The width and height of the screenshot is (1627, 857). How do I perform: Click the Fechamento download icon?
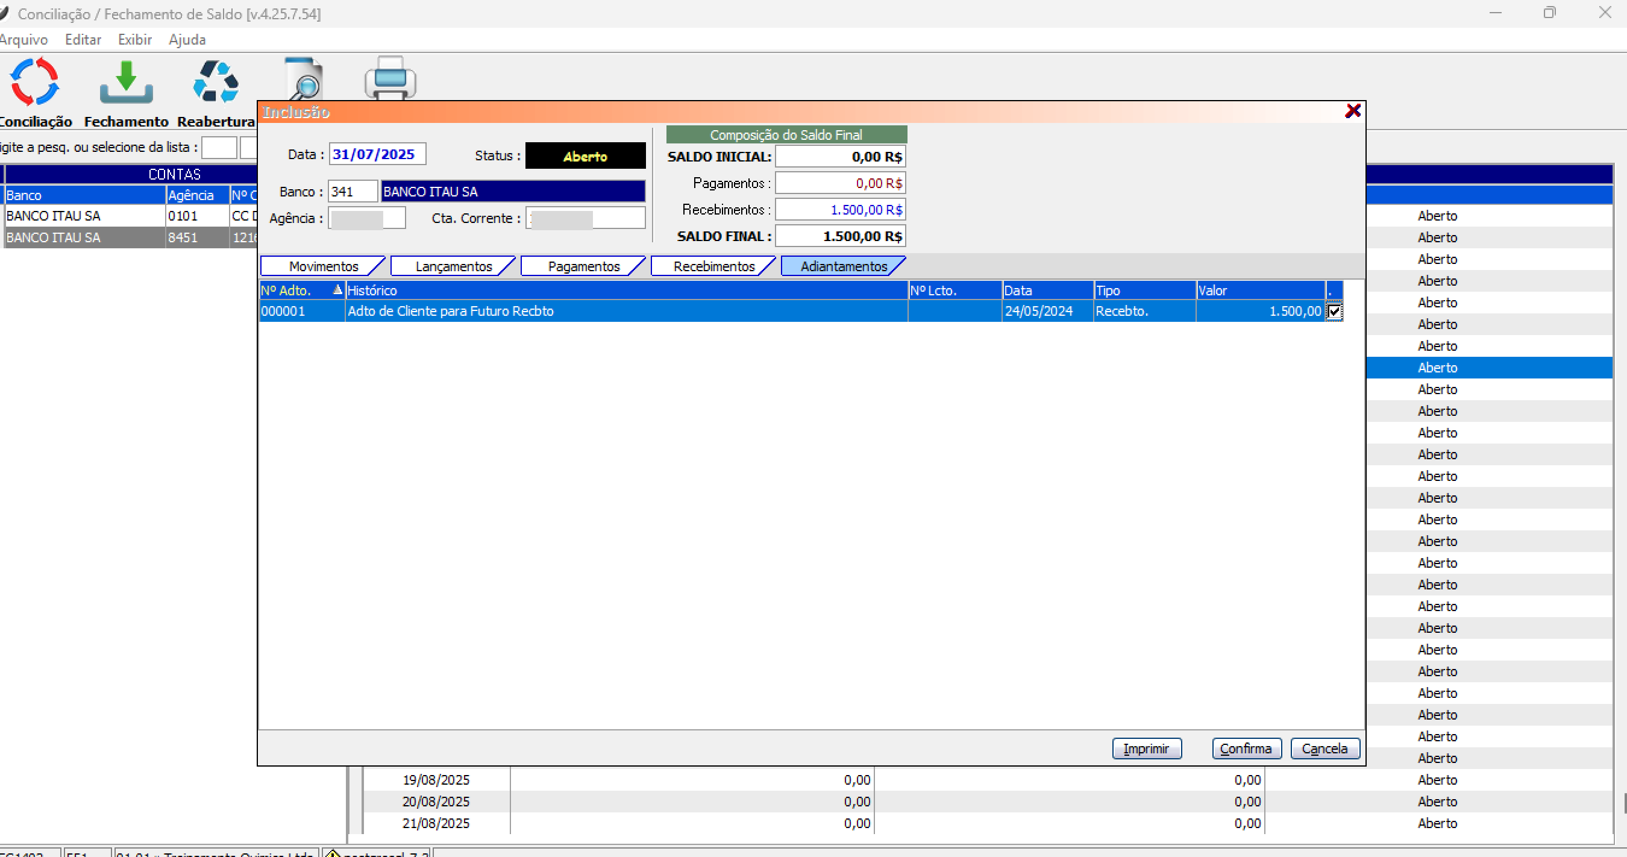(127, 82)
